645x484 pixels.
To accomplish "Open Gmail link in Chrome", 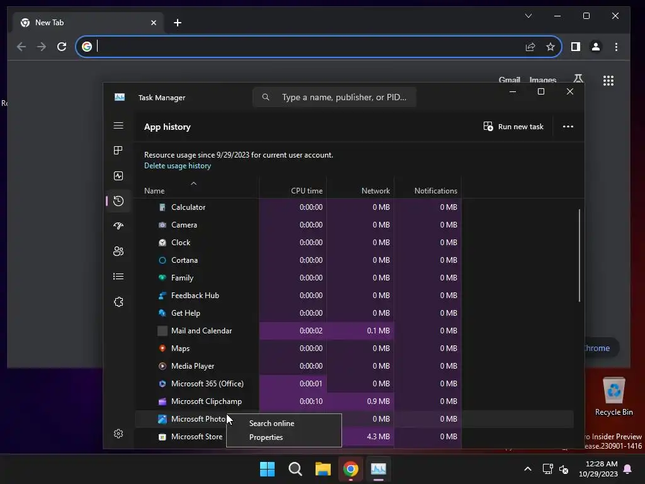I will [509, 79].
